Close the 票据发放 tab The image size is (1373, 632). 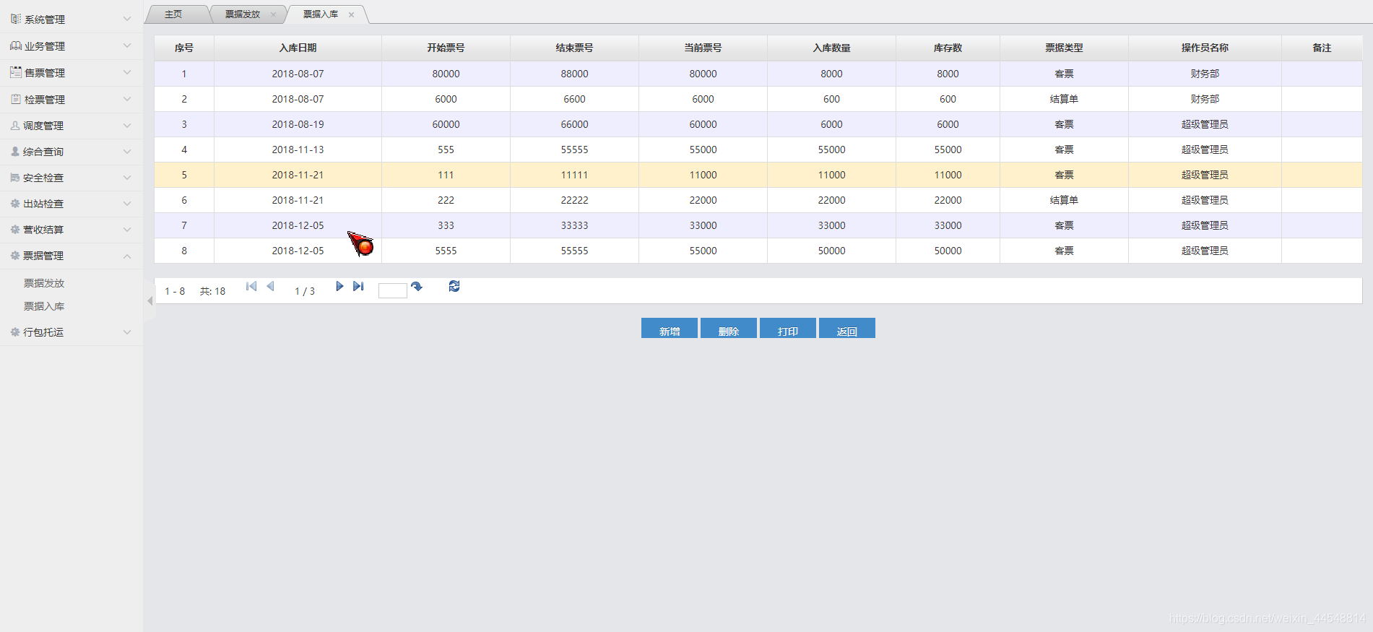273,14
